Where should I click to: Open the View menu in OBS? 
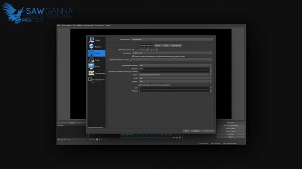pyautogui.click(x=74, y=25)
